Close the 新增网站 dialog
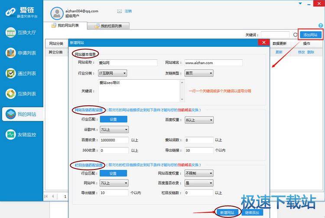 click(263, 42)
